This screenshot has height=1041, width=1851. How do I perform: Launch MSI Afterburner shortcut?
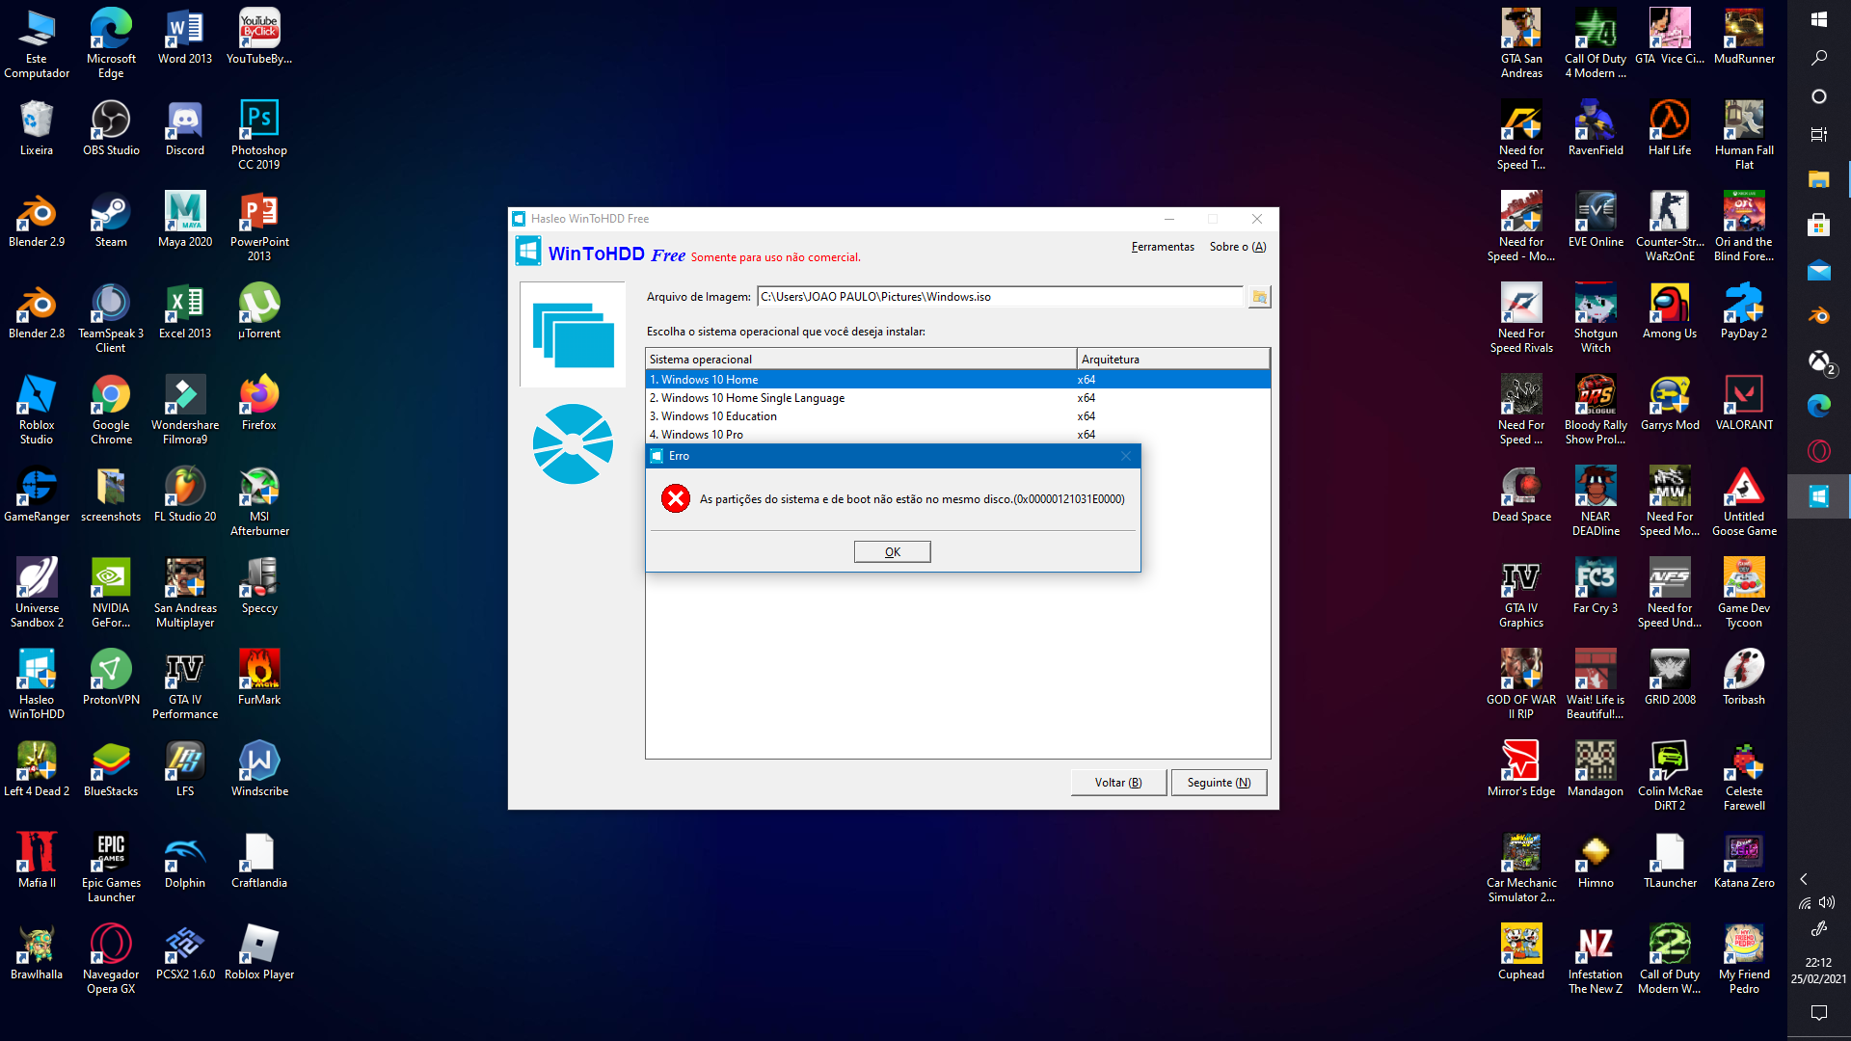pyautogui.click(x=259, y=502)
